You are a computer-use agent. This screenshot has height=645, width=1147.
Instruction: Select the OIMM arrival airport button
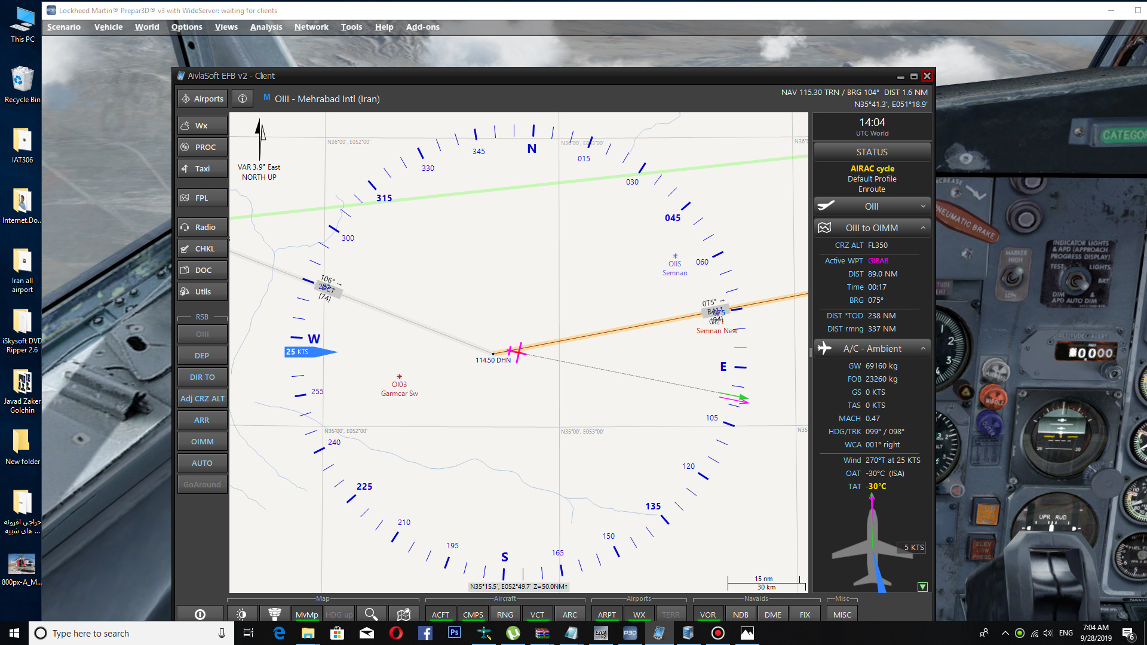[x=203, y=441]
